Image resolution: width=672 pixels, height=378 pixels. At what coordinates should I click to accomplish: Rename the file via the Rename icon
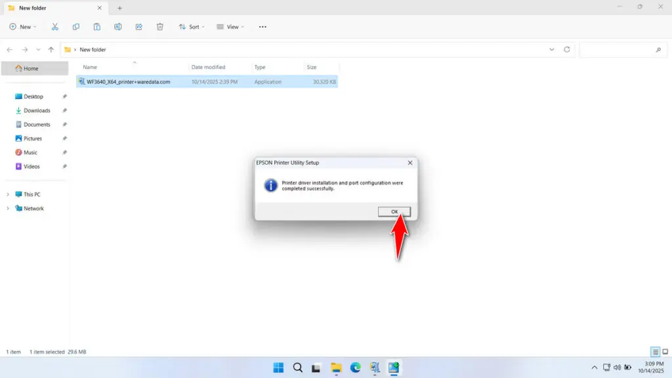tap(117, 26)
